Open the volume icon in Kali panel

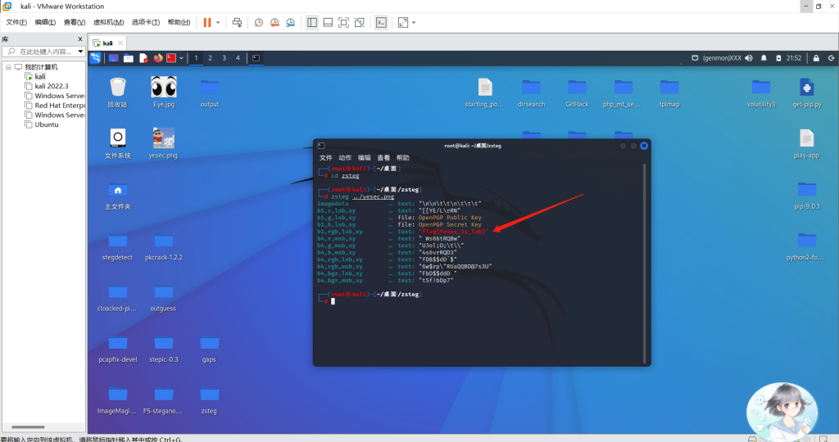point(748,58)
